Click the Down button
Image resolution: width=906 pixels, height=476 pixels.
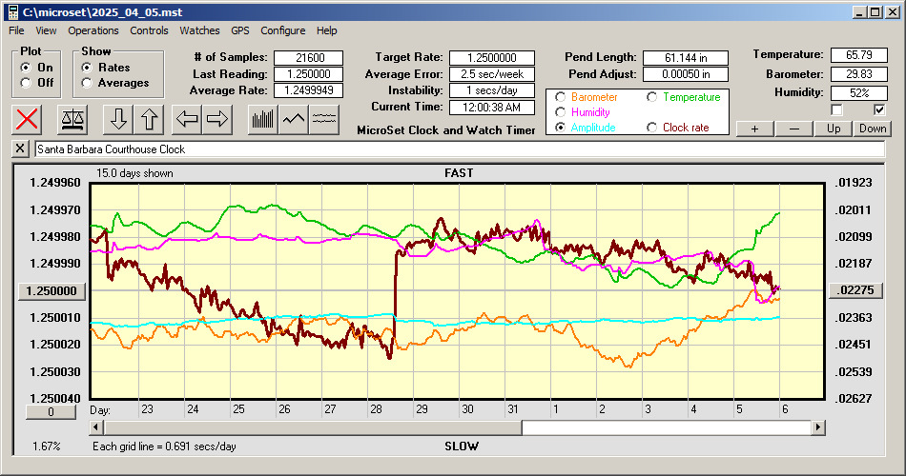pos(872,129)
